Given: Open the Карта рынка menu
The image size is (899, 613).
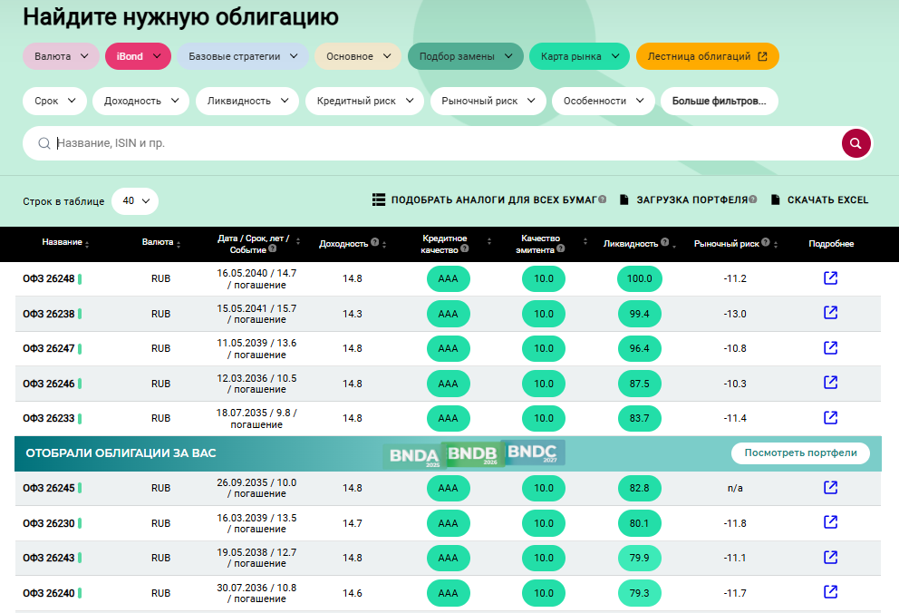Looking at the screenshot, I should pyautogui.click(x=579, y=56).
